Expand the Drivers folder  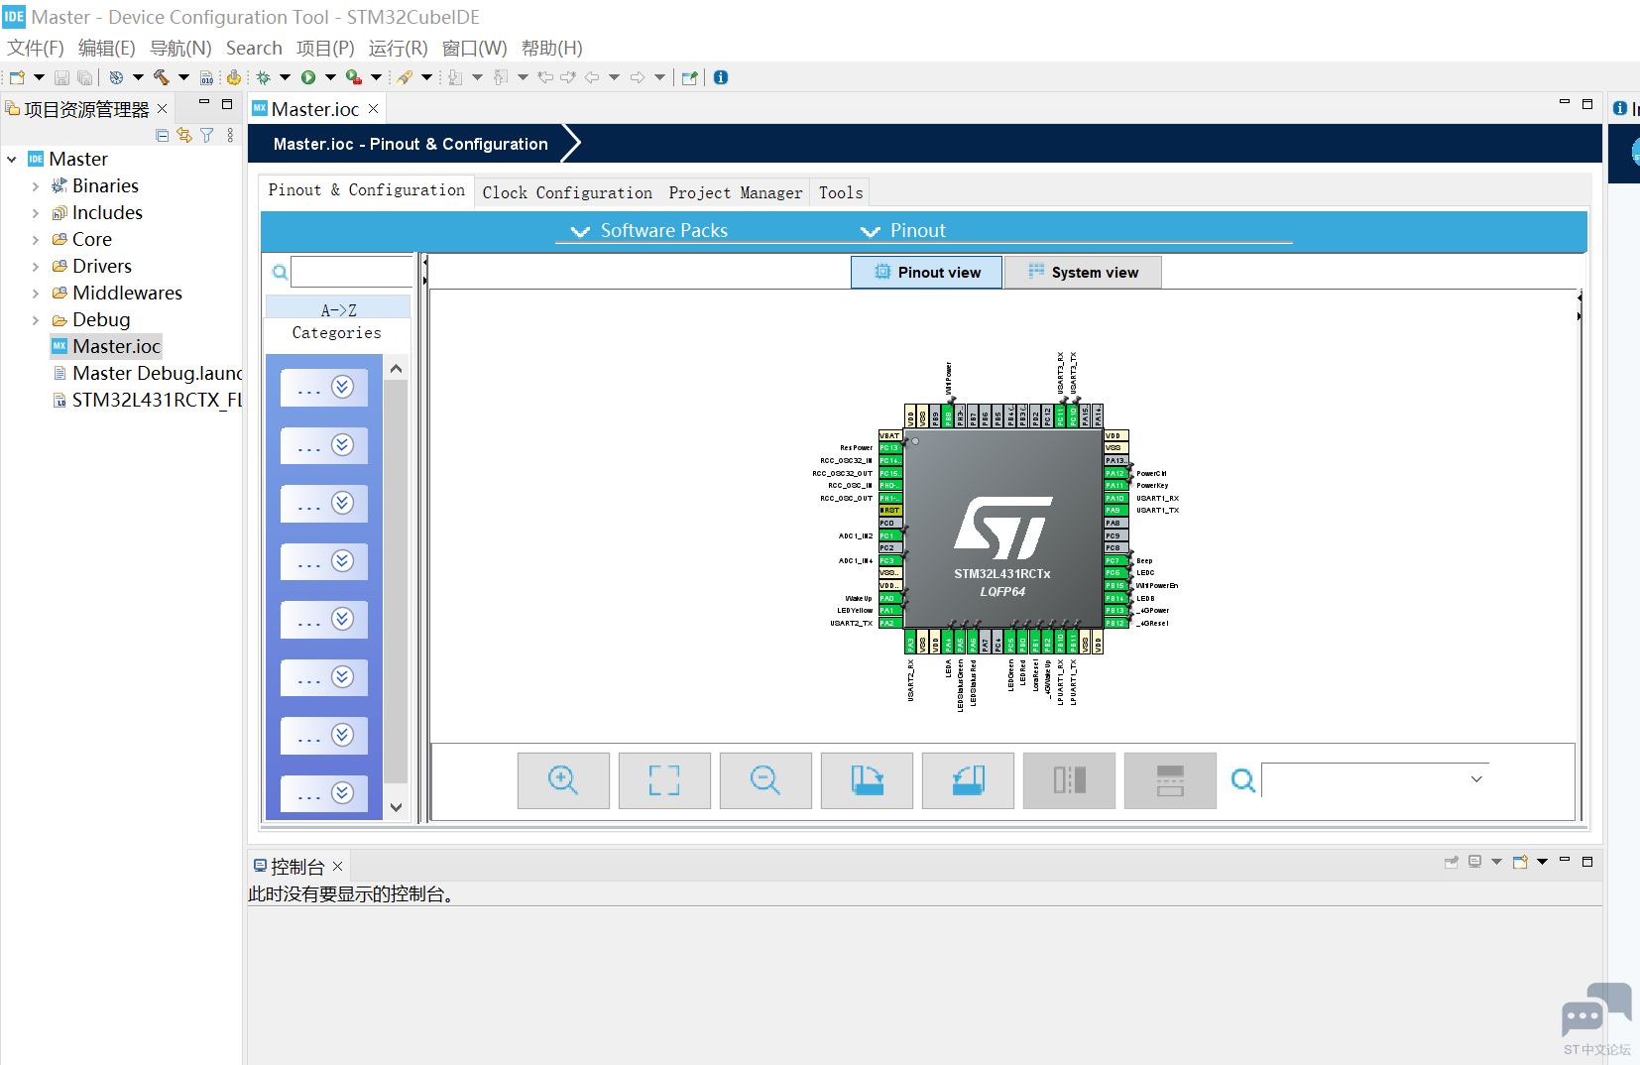click(x=36, y=267)
